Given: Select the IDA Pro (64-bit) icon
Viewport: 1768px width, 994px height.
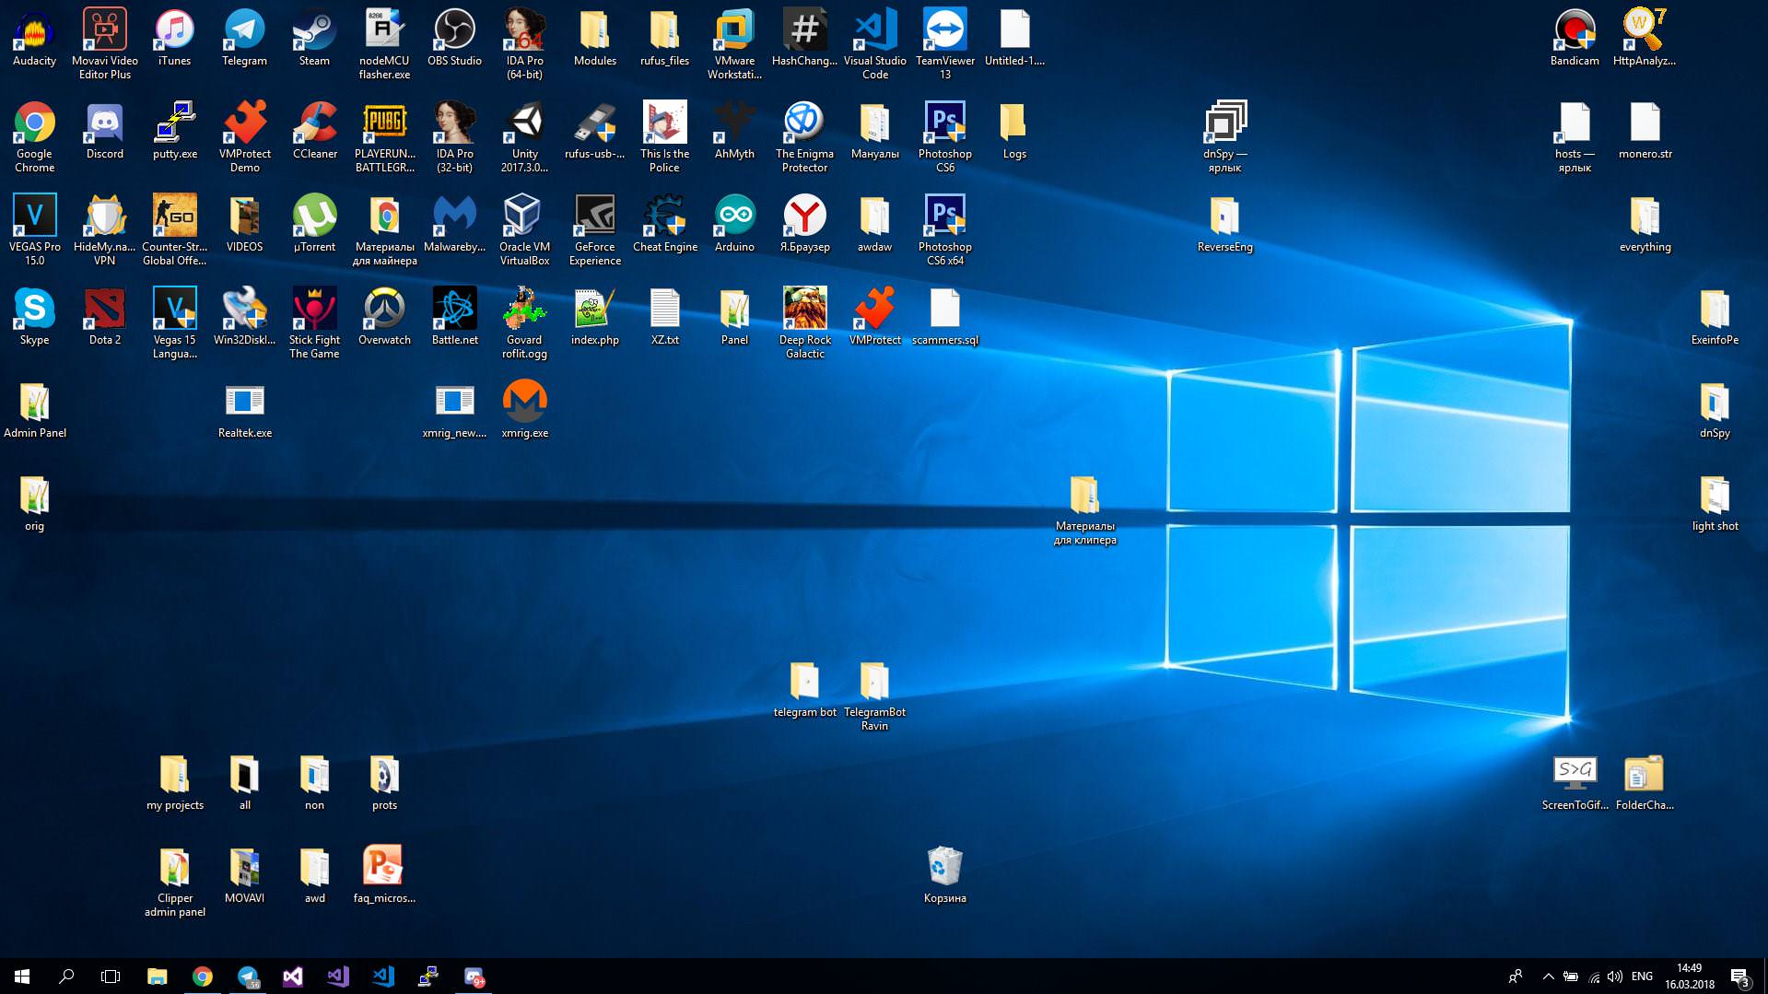Looking at the screenshot, I should [524, 44].
